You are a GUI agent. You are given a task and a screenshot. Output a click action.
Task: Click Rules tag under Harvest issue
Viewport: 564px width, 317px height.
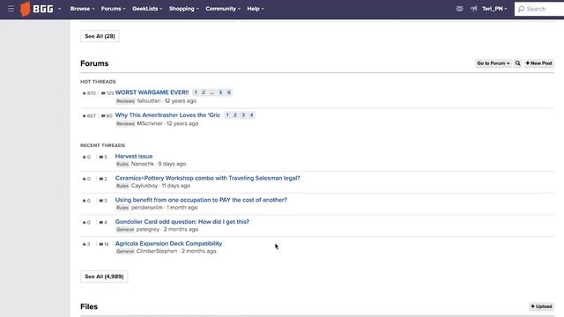coord(122,165)
